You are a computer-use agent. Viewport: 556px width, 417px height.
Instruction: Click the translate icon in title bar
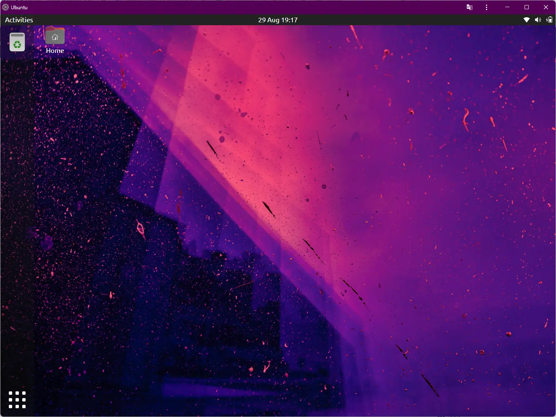click(470, 7)
